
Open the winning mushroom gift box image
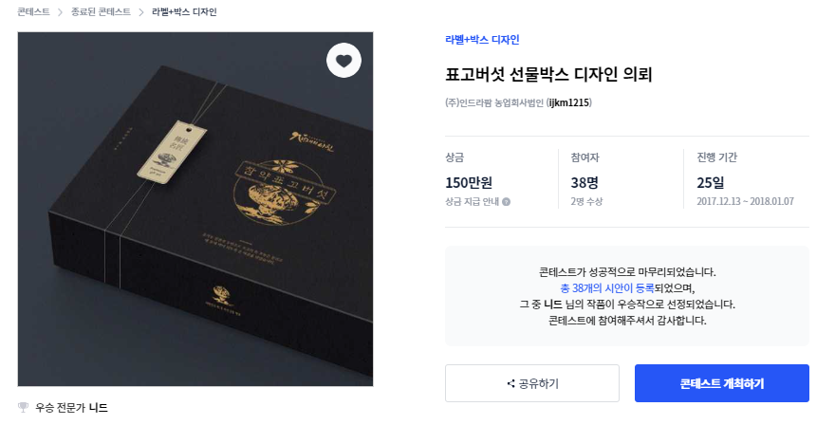coord(195,209)
